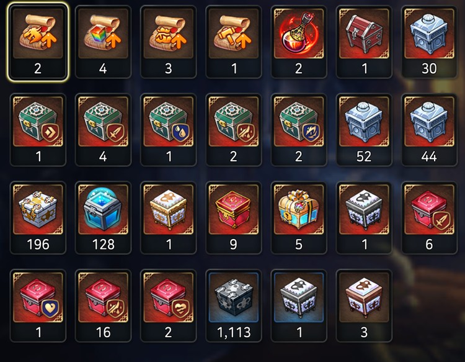Select the silver box showing 44

point(430,130)
